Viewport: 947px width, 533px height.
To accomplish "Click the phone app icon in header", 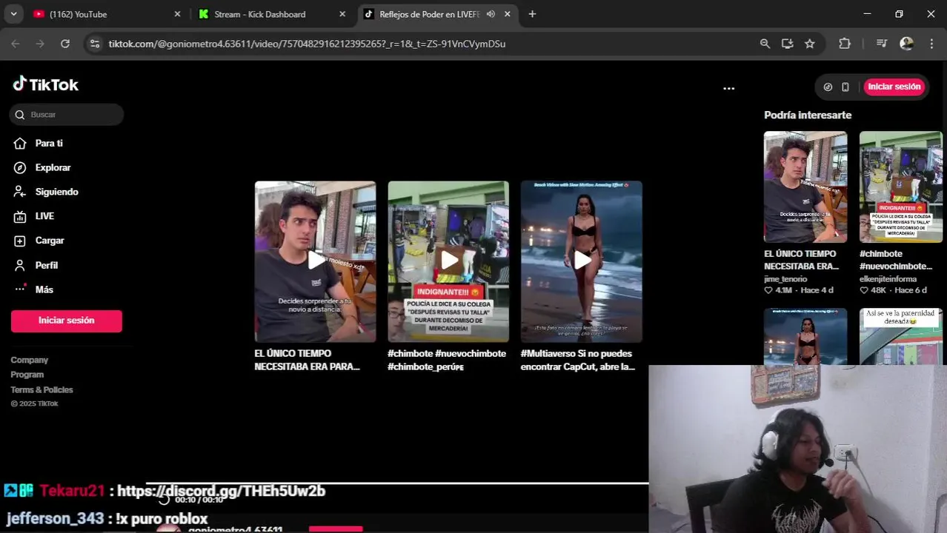I will pos(845,87).
